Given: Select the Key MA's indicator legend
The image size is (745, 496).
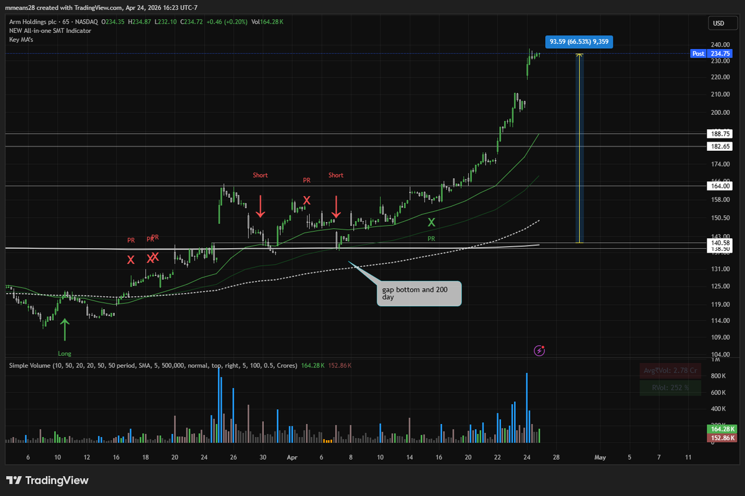Looking at the screenshot, I should [22, 38].
